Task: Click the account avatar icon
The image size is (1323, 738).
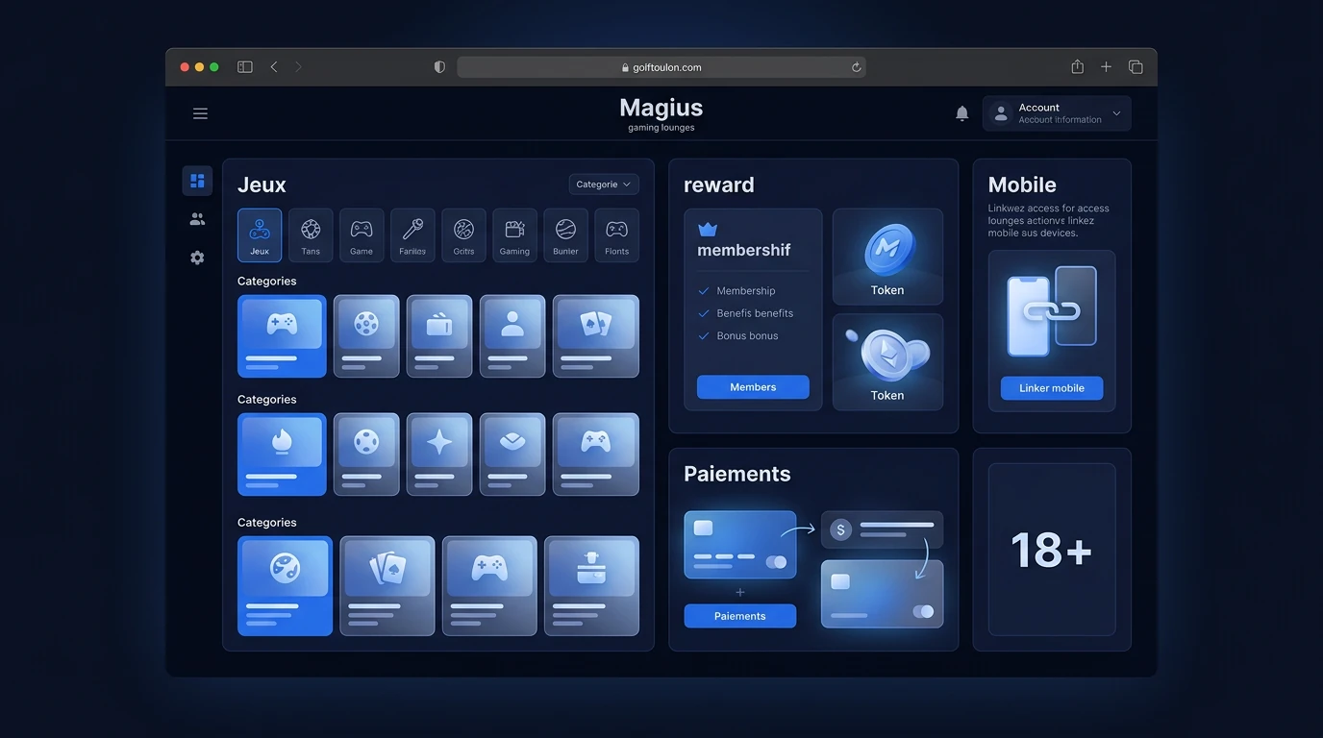Action: point(1001,113)
